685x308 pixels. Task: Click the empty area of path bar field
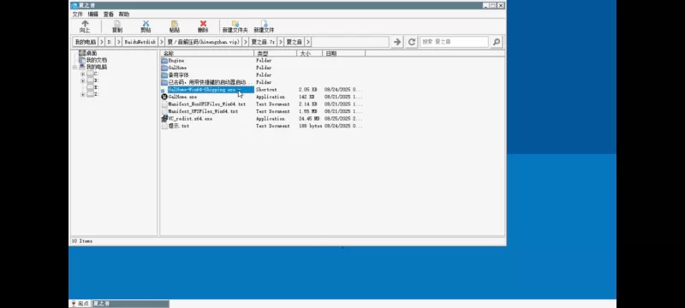[x=350, y=42]
